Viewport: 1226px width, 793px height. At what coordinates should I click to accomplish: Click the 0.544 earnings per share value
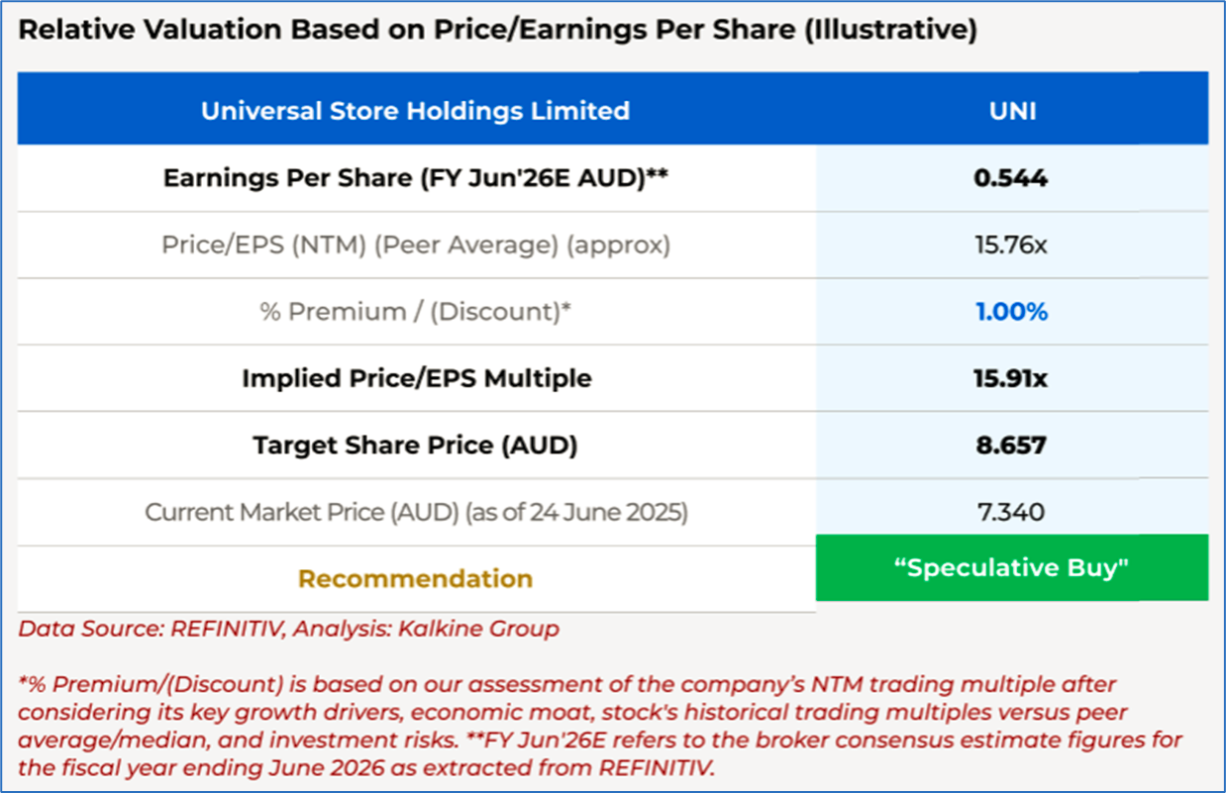click(x=1011, y=178)
